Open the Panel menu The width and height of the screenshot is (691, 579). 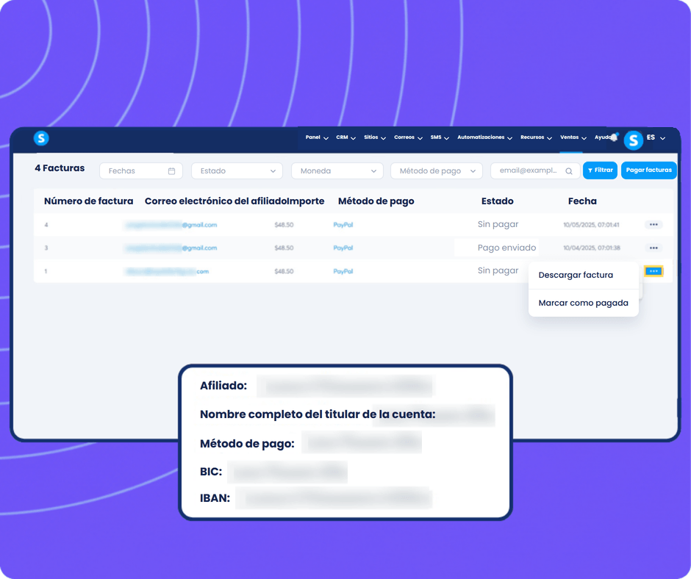tap(317, 137)
